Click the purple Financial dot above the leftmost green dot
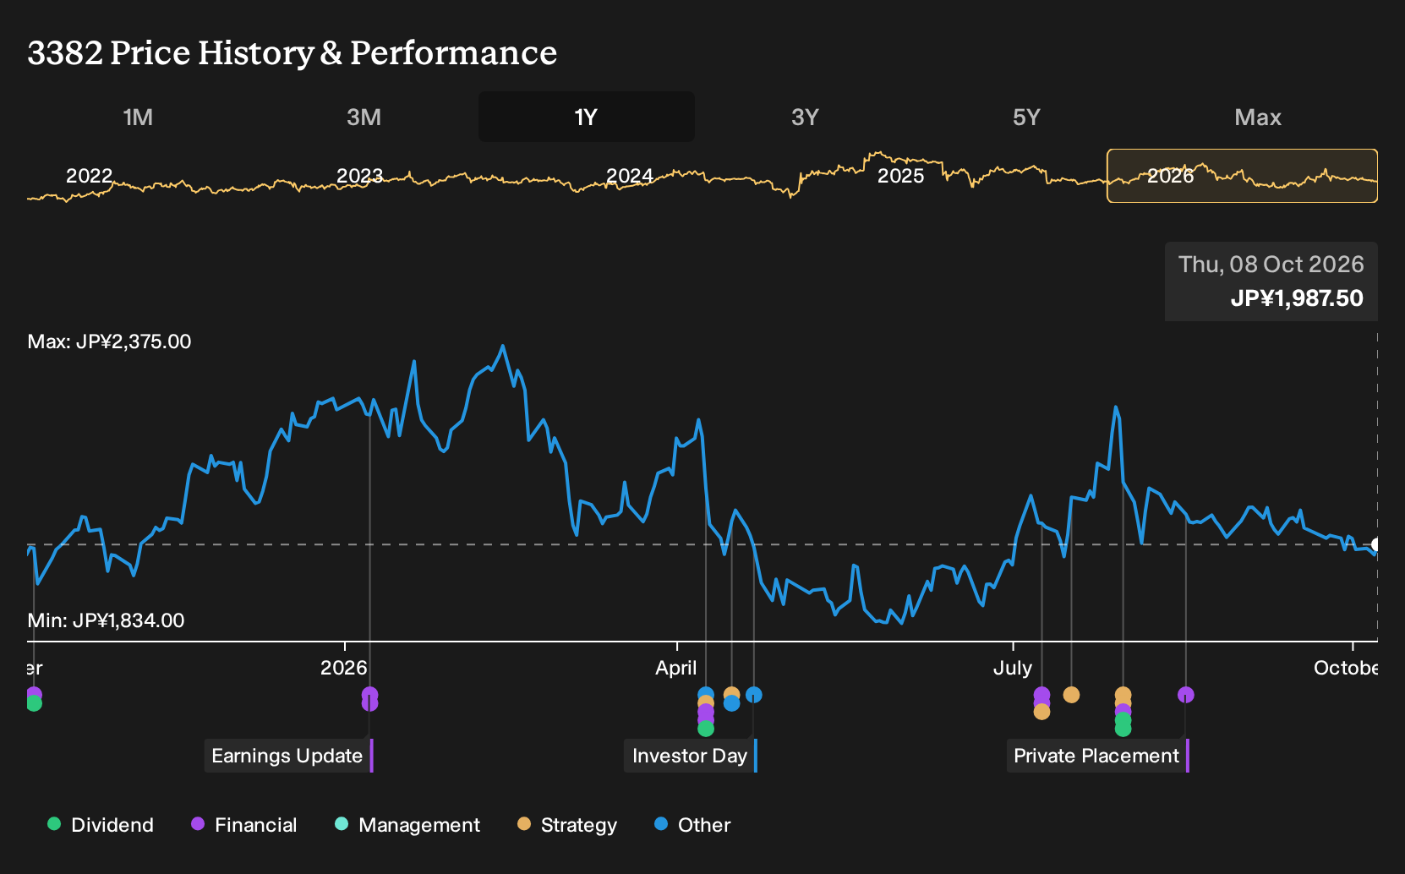1405x874 pixels. point(34,695)
